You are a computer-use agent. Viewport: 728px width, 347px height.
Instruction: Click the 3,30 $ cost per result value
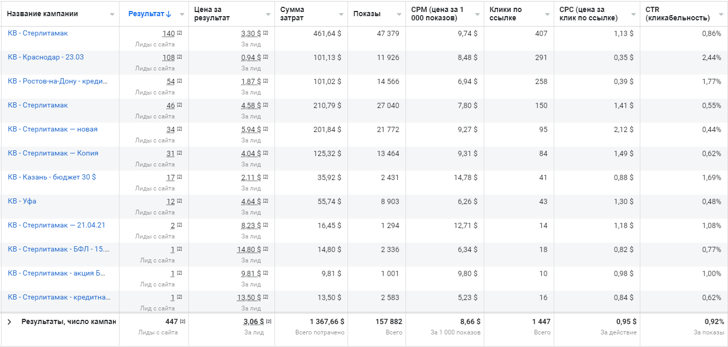coord(250,33)
